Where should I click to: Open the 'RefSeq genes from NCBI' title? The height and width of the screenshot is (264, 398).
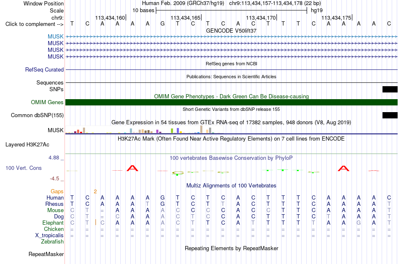(x=232, y=64)
